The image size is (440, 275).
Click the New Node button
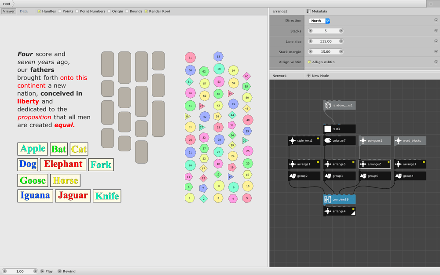318,76
